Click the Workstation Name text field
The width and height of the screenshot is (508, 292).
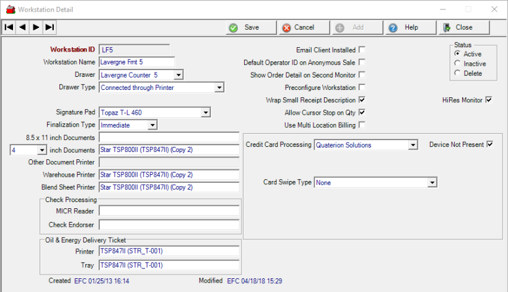(x=136, y=62)
